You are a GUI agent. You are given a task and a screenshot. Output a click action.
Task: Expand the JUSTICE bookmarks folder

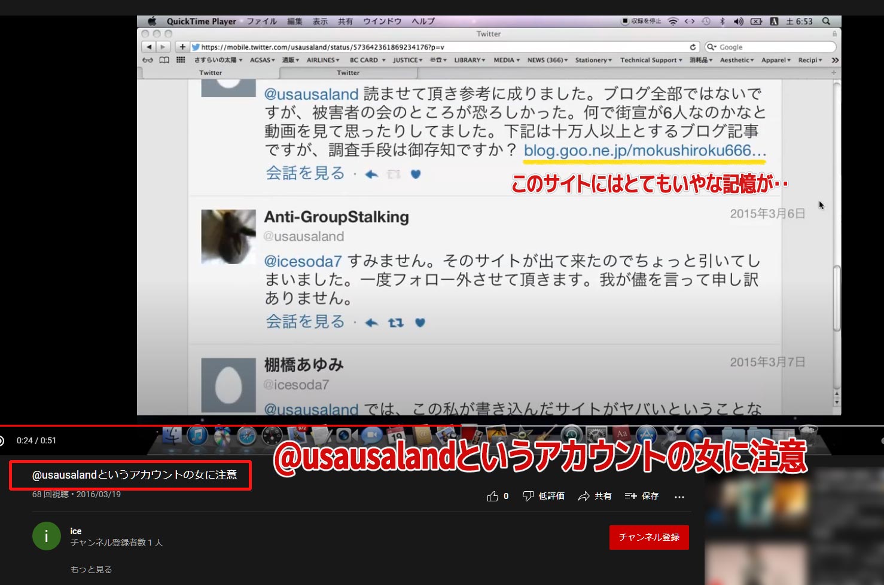(407, 60)
